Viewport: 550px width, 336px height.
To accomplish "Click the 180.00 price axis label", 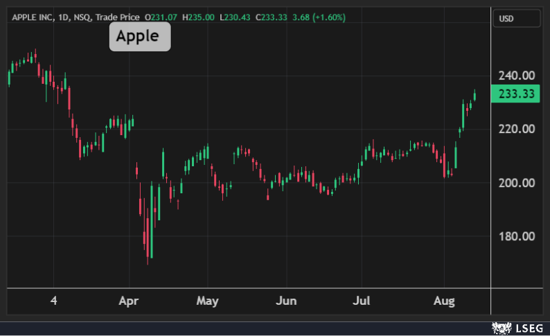I will [x=516, y=236].
